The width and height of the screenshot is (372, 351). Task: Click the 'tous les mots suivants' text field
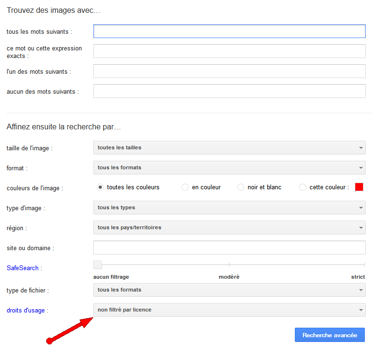pyautogui.click(x=229, y=31)
